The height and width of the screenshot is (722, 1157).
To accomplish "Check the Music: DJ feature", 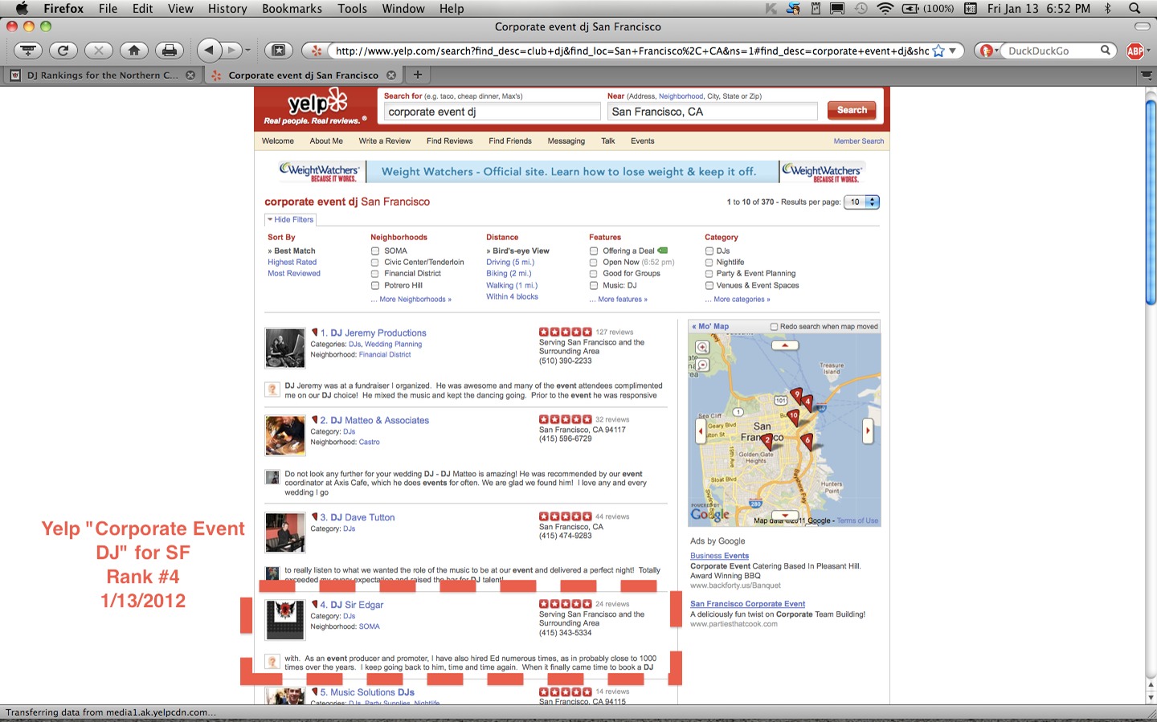I will [x=594, y=285].
